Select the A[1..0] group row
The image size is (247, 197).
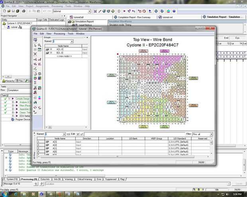[66, 49]
